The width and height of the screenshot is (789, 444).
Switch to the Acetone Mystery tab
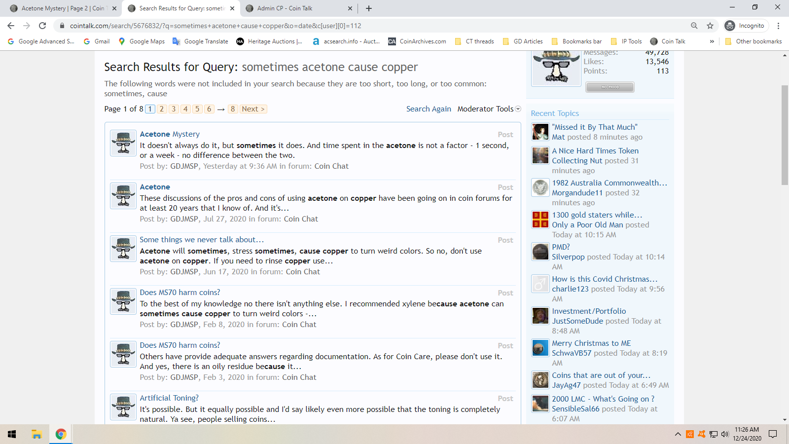[62, 8]
